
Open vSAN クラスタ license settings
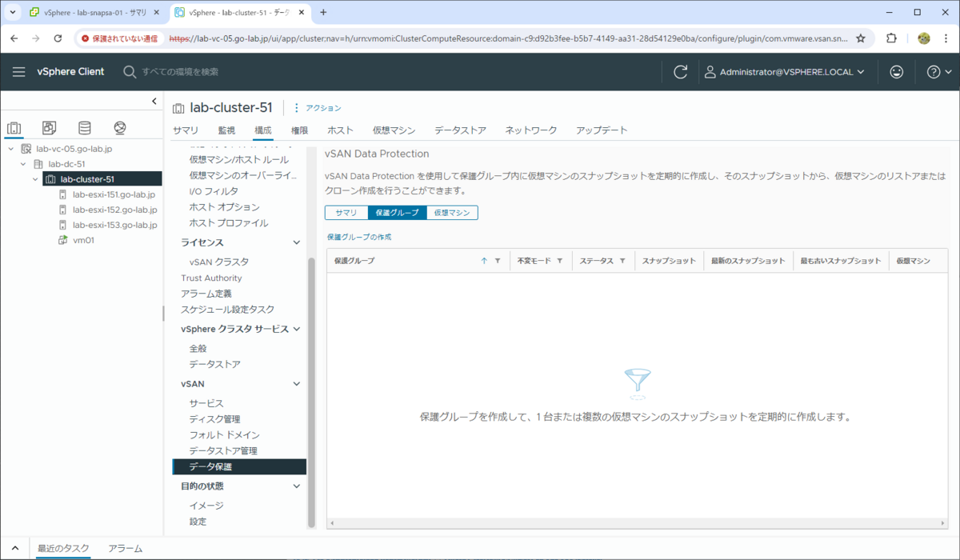coord(218,262)
